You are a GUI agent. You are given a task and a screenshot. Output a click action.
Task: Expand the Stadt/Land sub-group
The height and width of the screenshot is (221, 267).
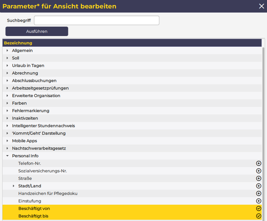[14, 186]
